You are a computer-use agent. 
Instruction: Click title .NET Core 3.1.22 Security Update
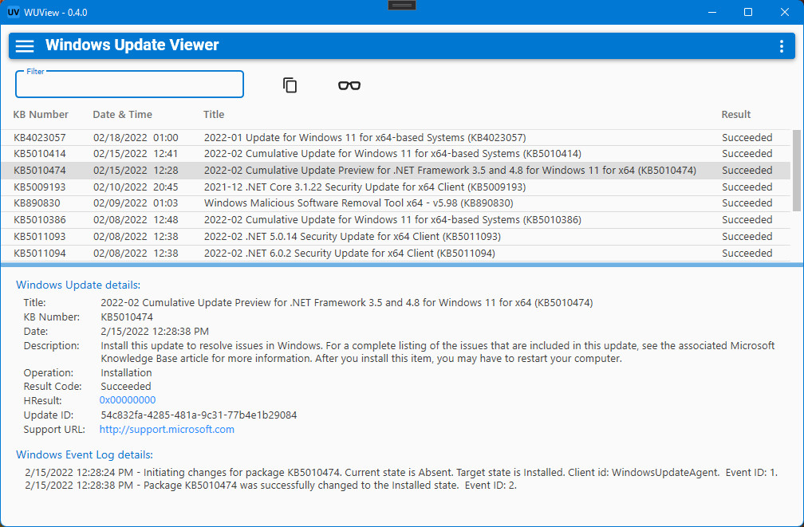(x=365, y=187)
